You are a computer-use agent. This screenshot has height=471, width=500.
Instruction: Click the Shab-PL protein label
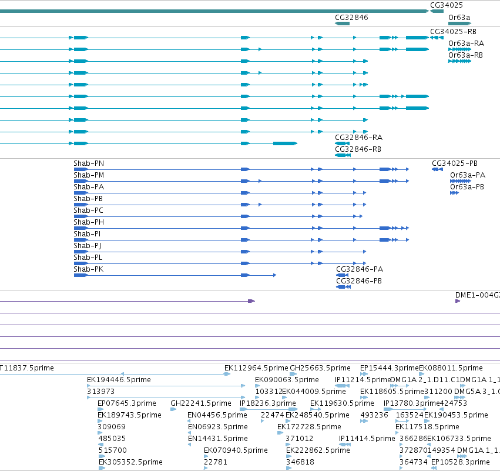(88, 258)
